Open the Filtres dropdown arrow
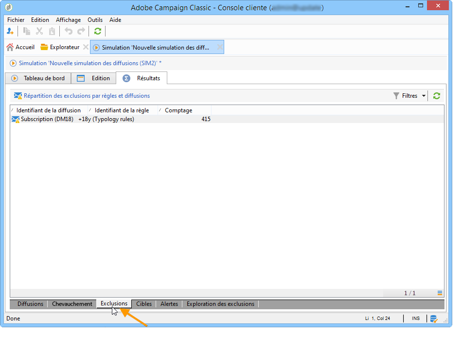 424,96
